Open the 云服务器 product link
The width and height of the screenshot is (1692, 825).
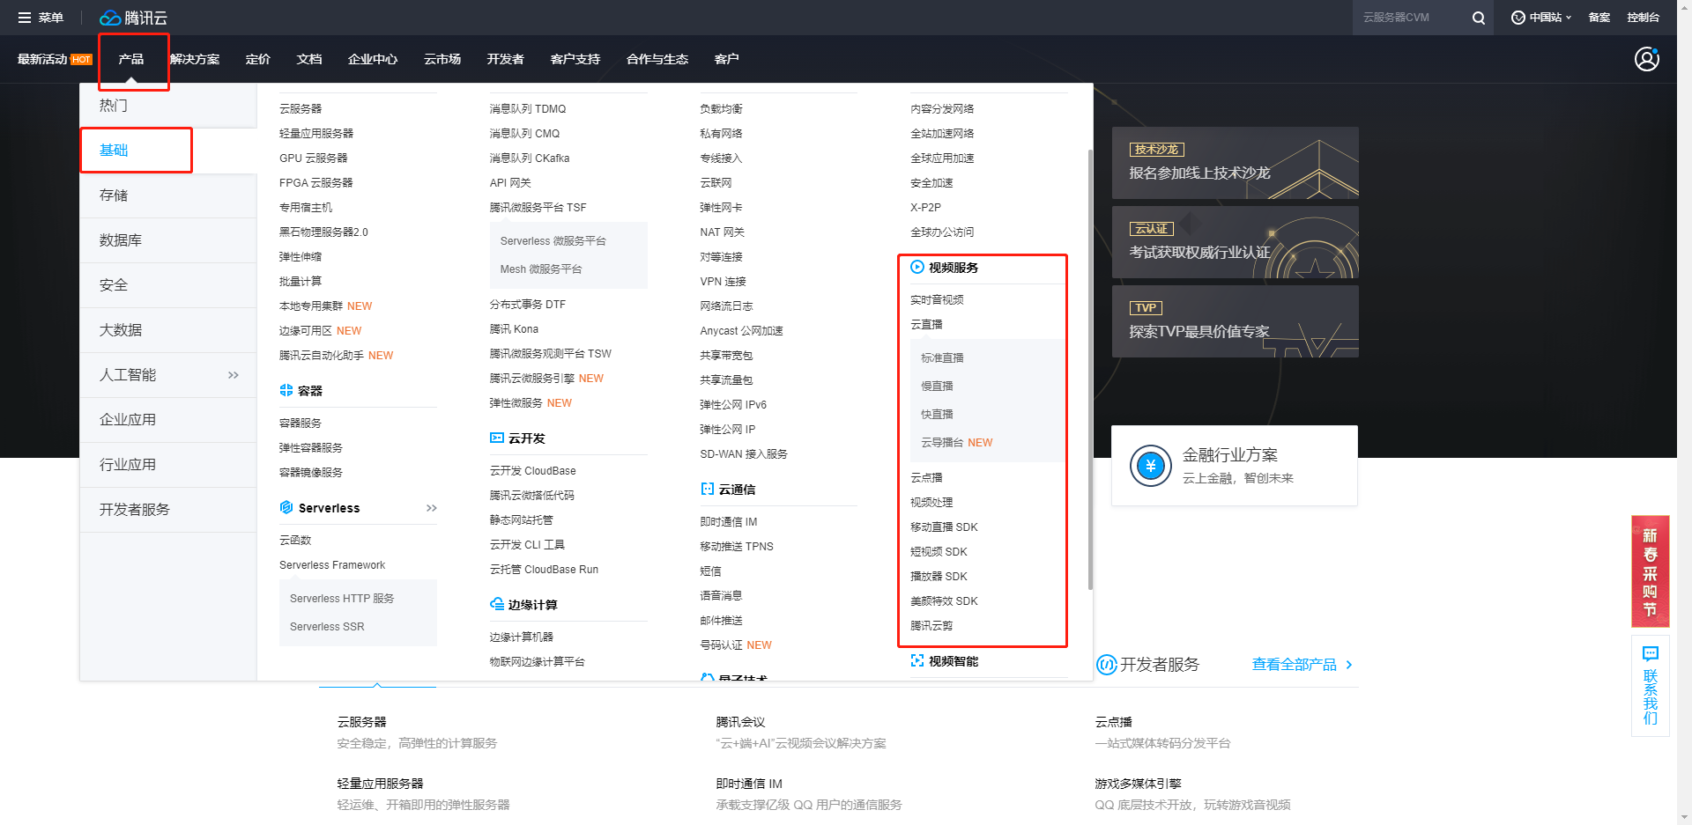[301, 109]
